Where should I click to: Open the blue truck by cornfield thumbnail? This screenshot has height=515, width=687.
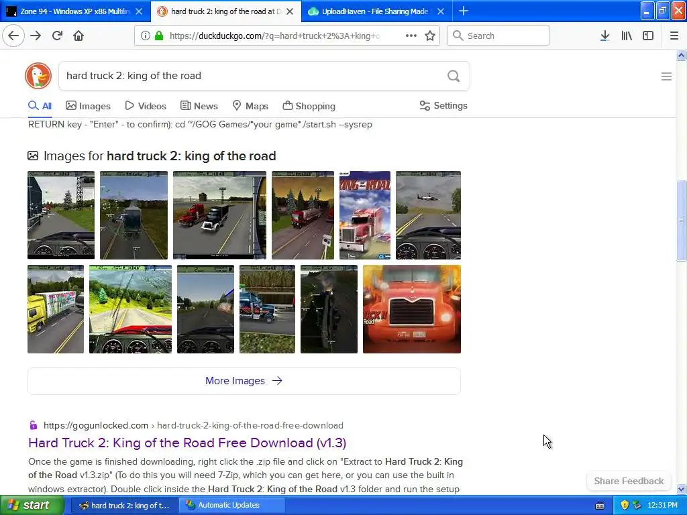click(x=267, y=309)
